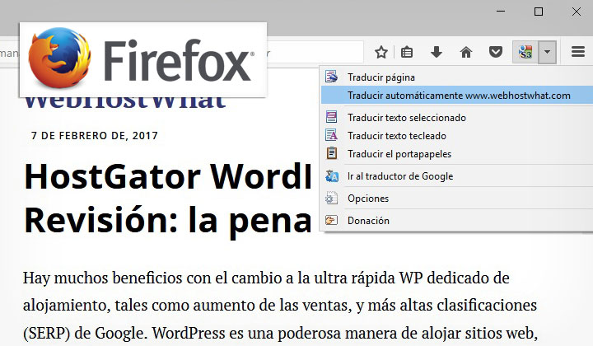Show bookmarks list icon
Viewport: 593px width, 346px height.
tap(407, 52)
